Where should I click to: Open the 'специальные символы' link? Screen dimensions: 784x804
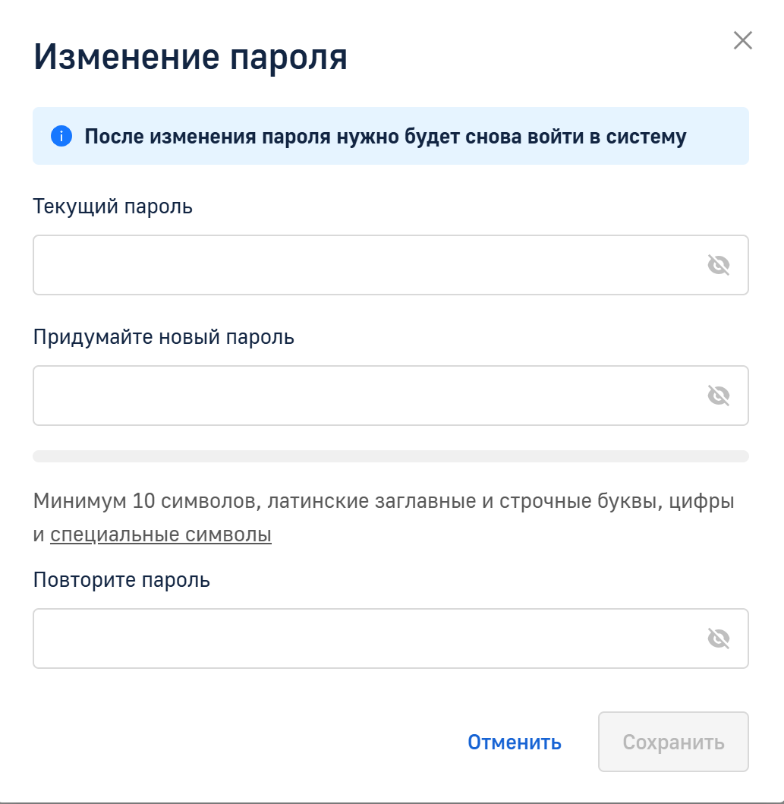[161, 534]
